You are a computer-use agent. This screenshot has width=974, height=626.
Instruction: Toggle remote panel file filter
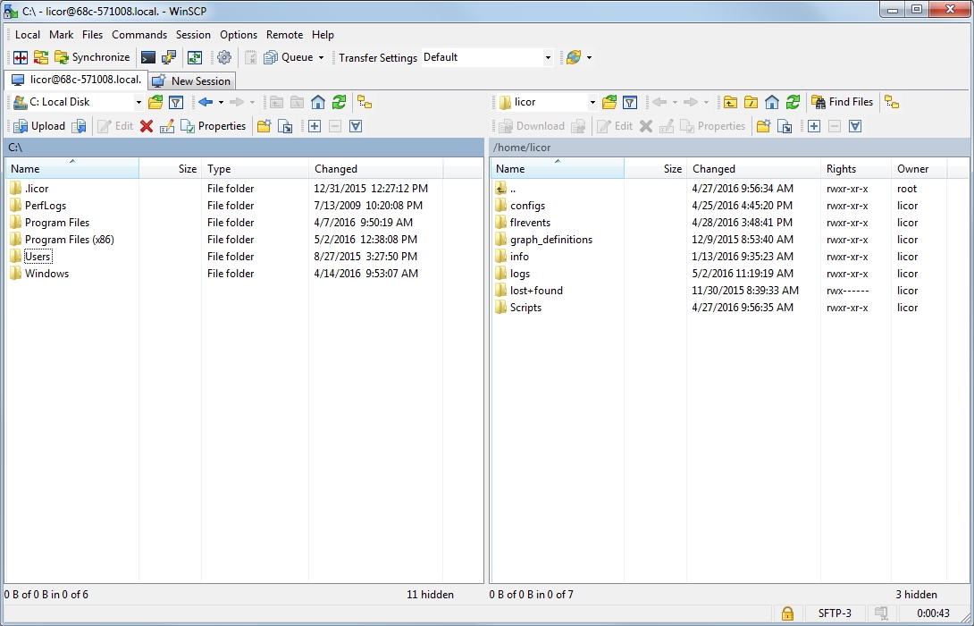tap(630, 102)
